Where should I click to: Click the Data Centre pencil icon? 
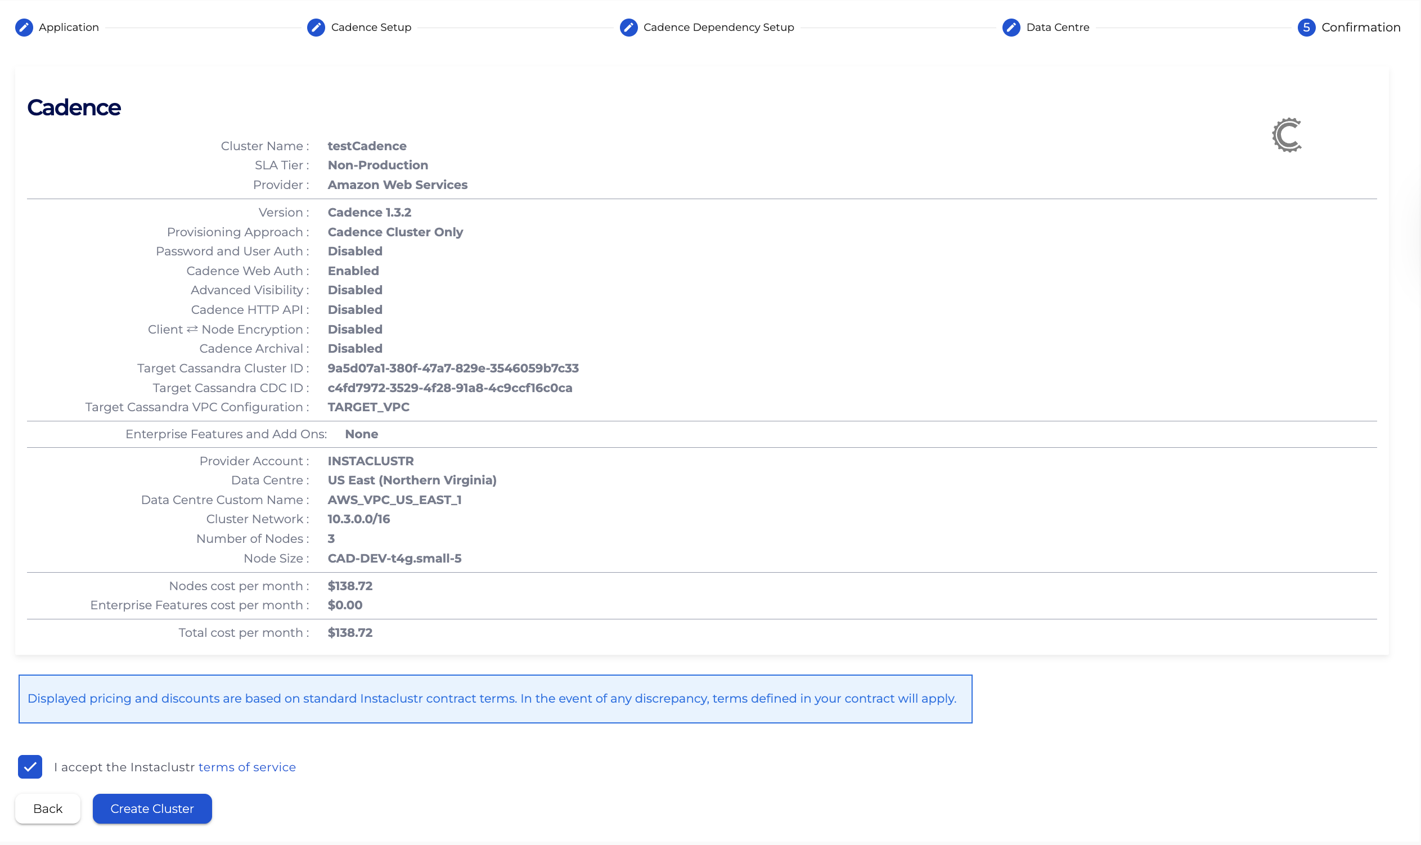pyautogui.click(x=1011, y=28)
